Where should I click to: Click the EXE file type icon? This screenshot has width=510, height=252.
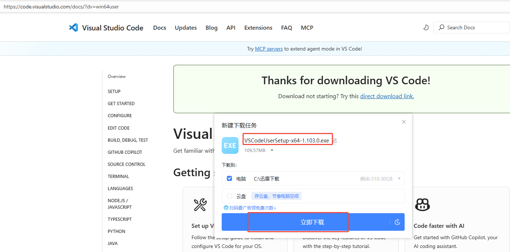230,145
